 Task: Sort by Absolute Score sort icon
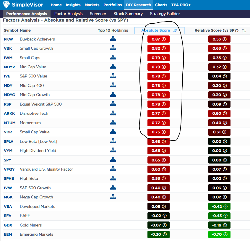[x=175, y=30]
